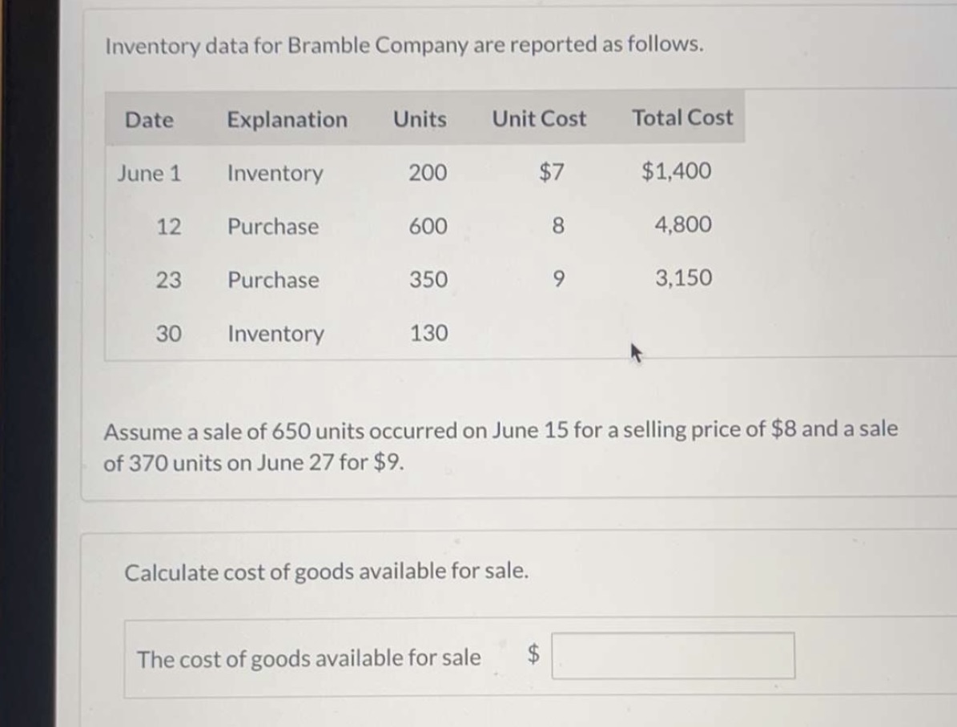Click the $1,400 total cost value

coord(674,171)
